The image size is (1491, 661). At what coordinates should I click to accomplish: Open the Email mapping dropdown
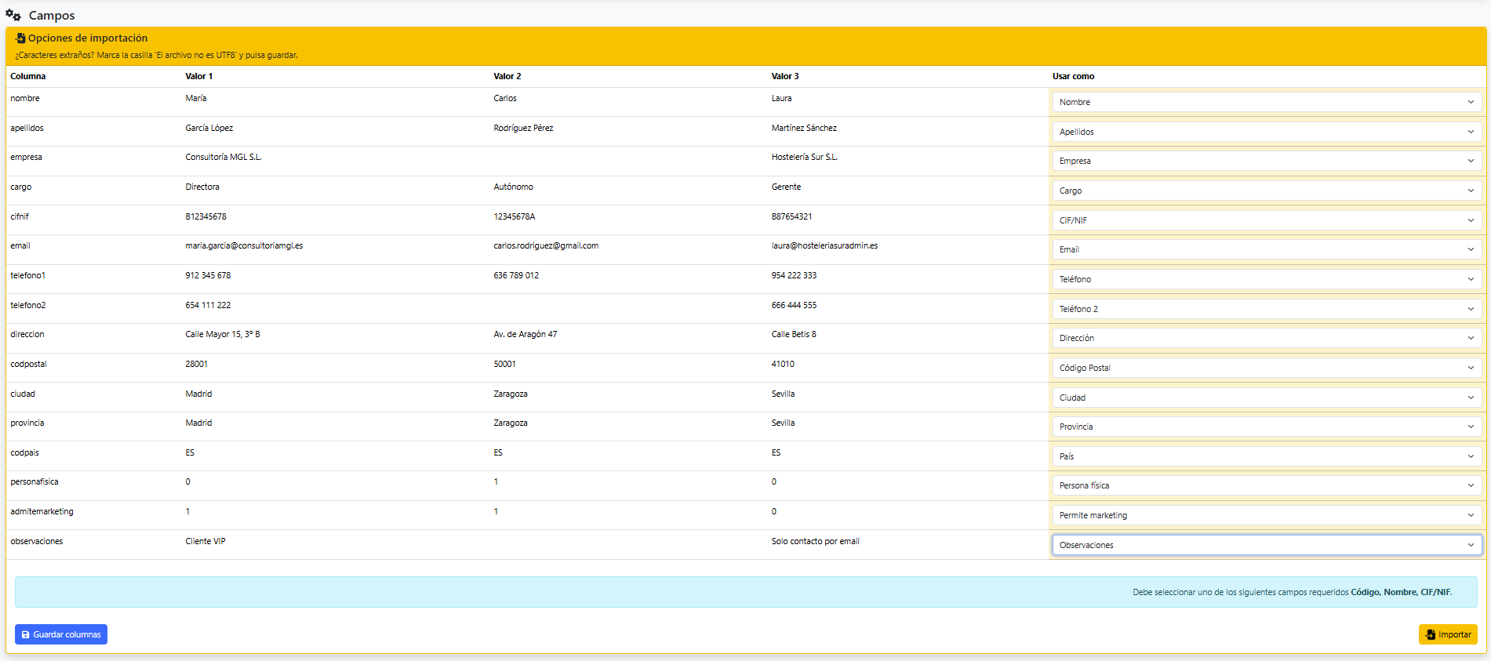pos(1267,249)
